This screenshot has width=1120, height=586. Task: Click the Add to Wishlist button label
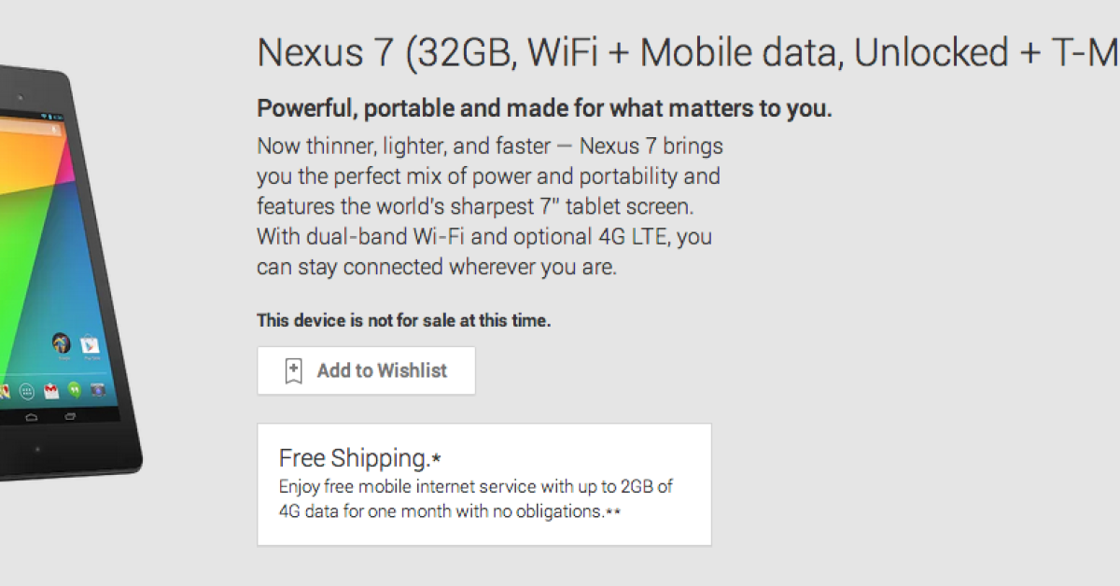382,370
